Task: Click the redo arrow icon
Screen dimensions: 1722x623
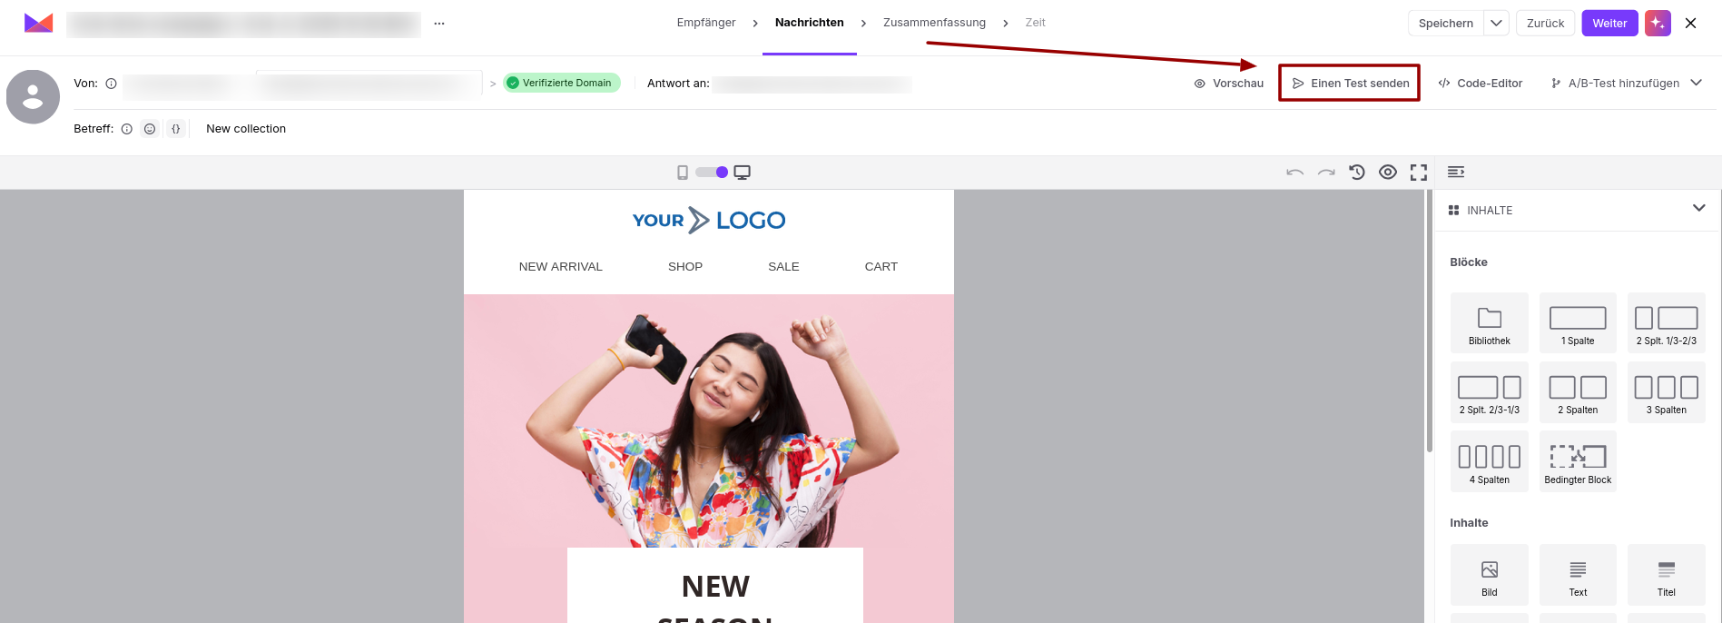Action: point(1326,173)
